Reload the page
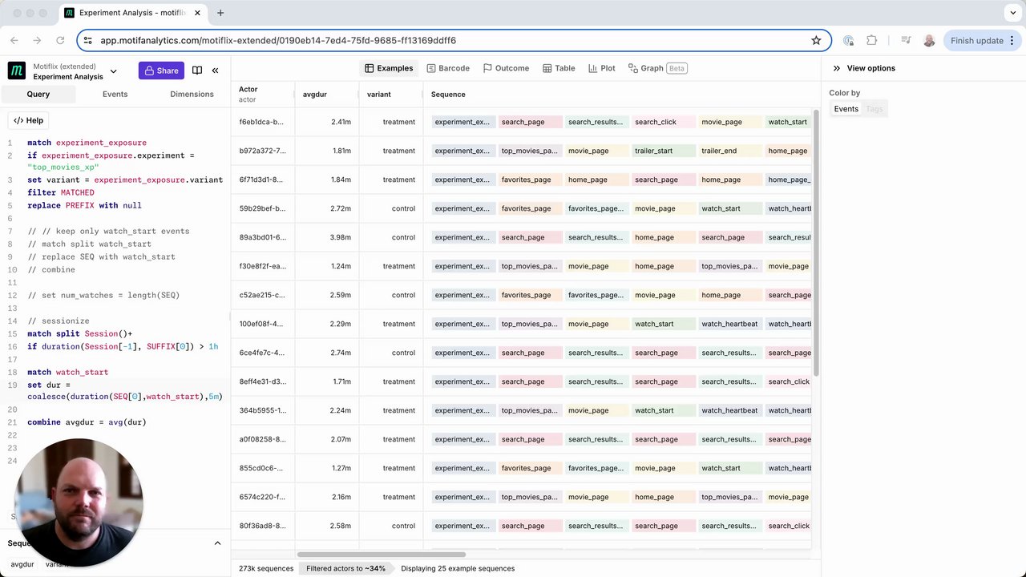Screen dimensions: 1026x577 click(60, 40)
